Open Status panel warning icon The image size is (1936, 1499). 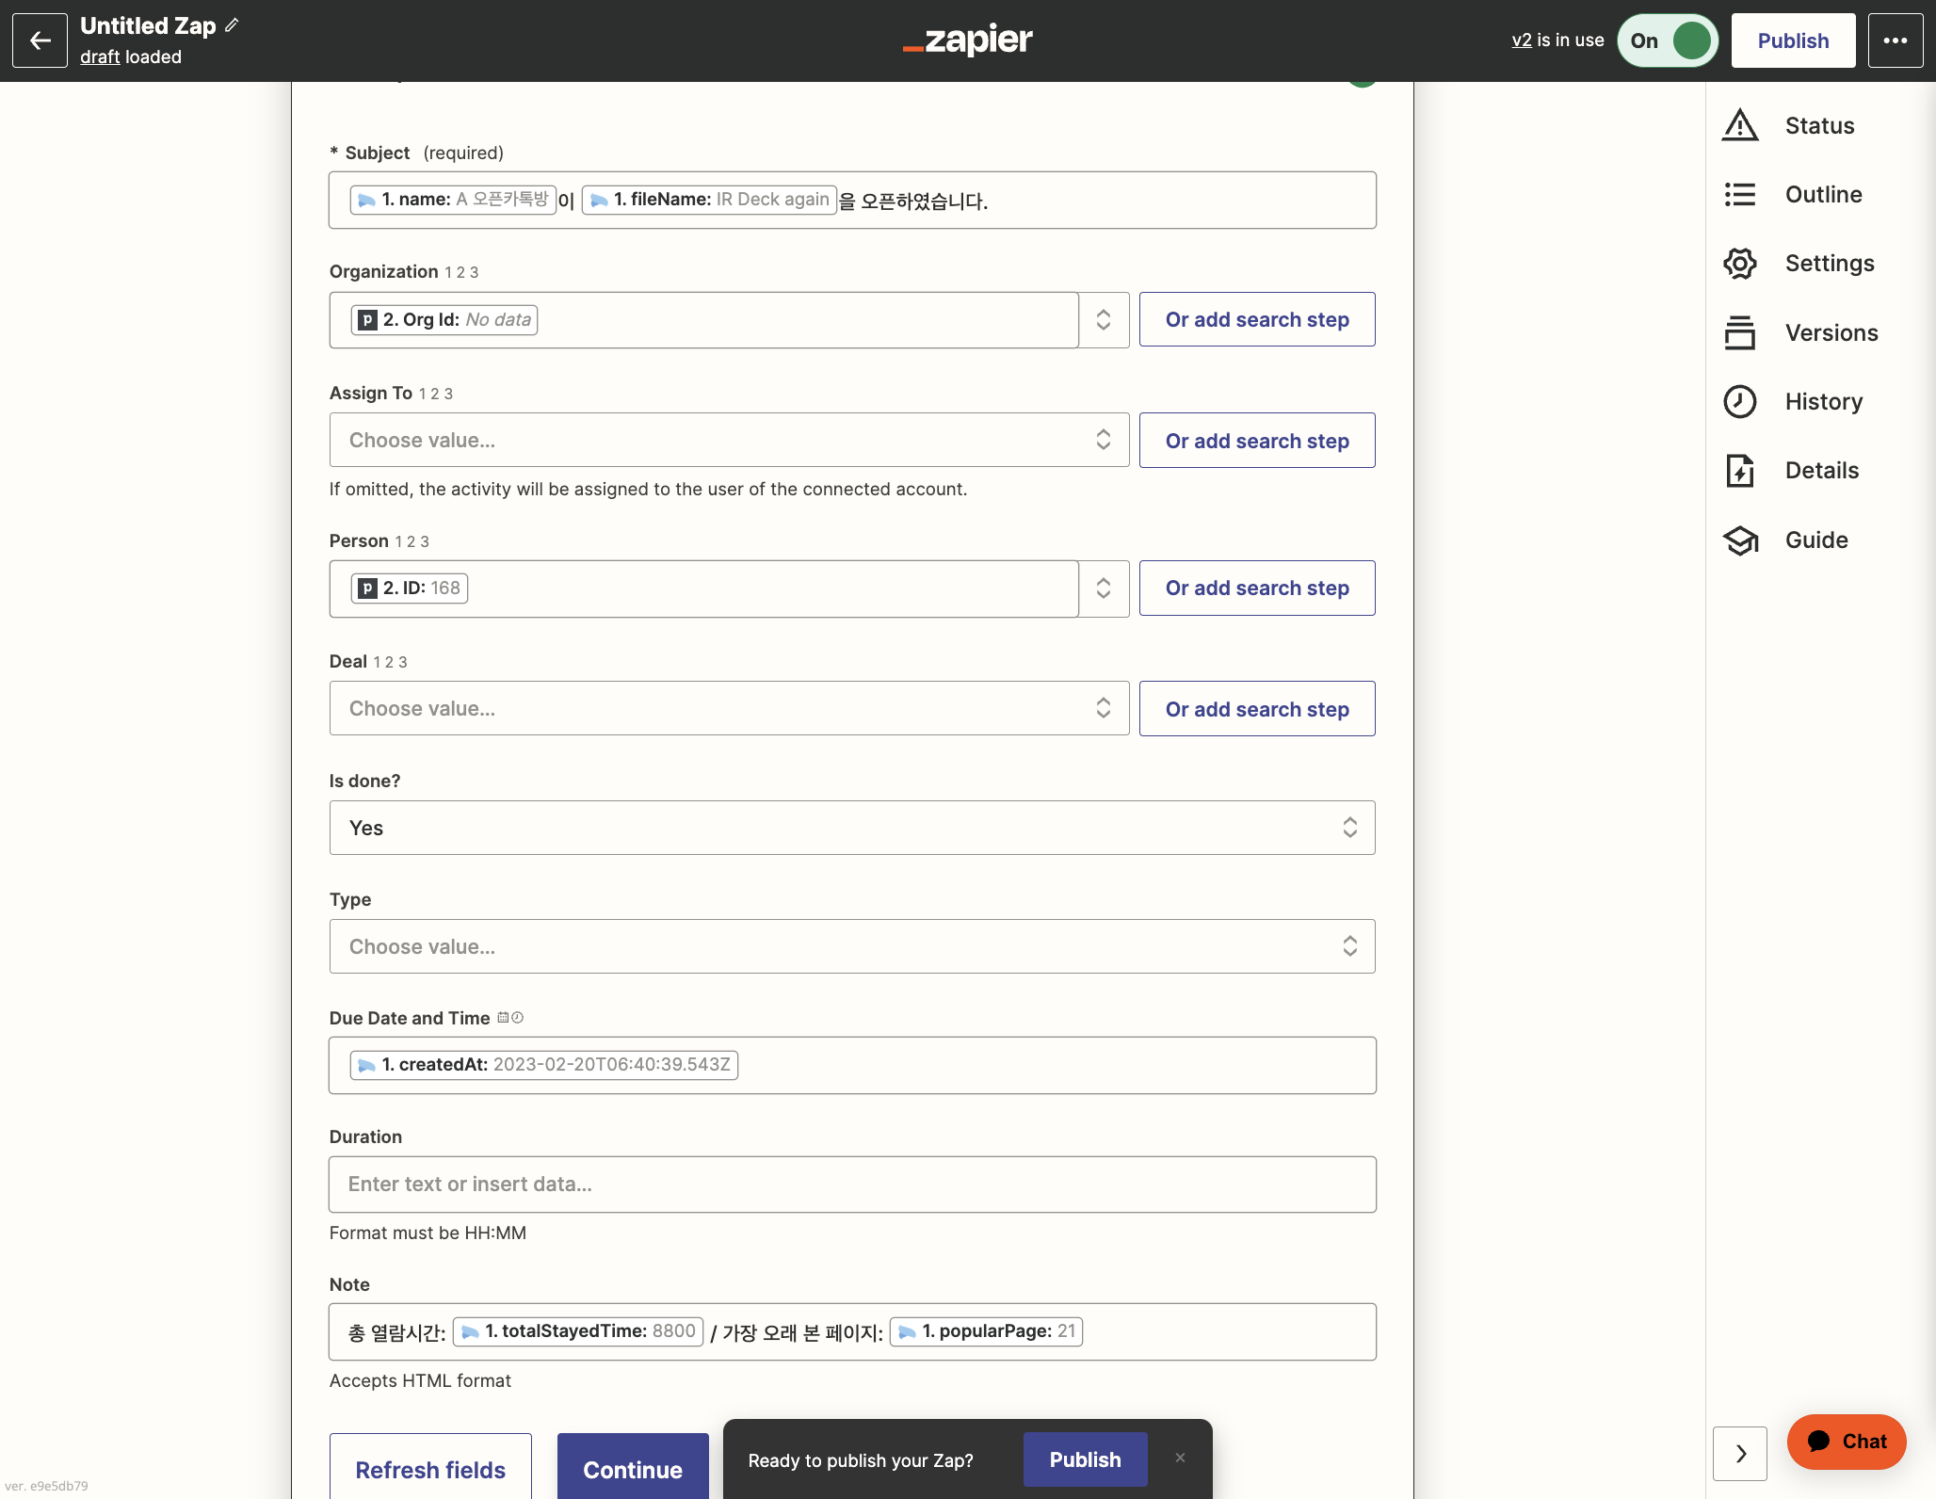[1740, 125]
